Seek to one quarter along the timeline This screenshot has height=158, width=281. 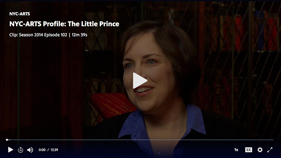point(73,140)
